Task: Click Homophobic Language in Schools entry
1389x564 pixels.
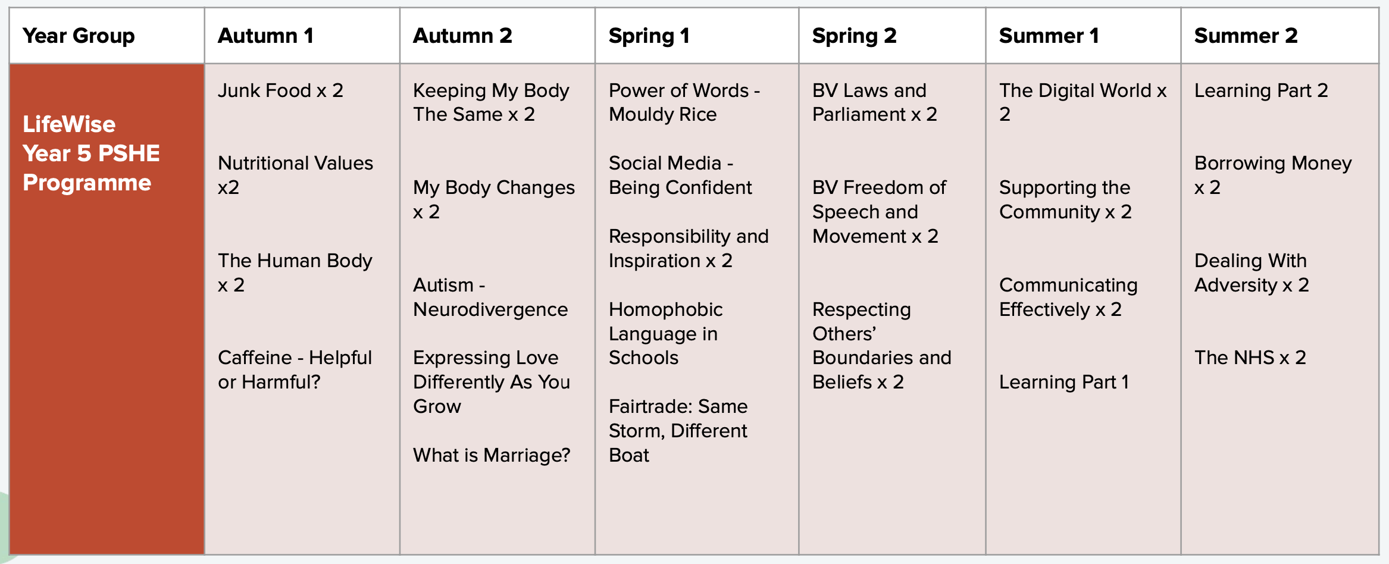Action: (665, 333)
